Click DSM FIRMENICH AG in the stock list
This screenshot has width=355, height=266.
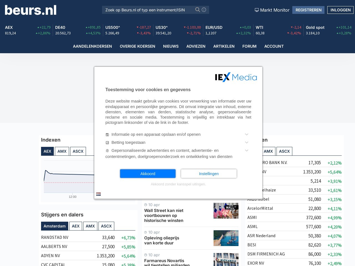(266, 254)
